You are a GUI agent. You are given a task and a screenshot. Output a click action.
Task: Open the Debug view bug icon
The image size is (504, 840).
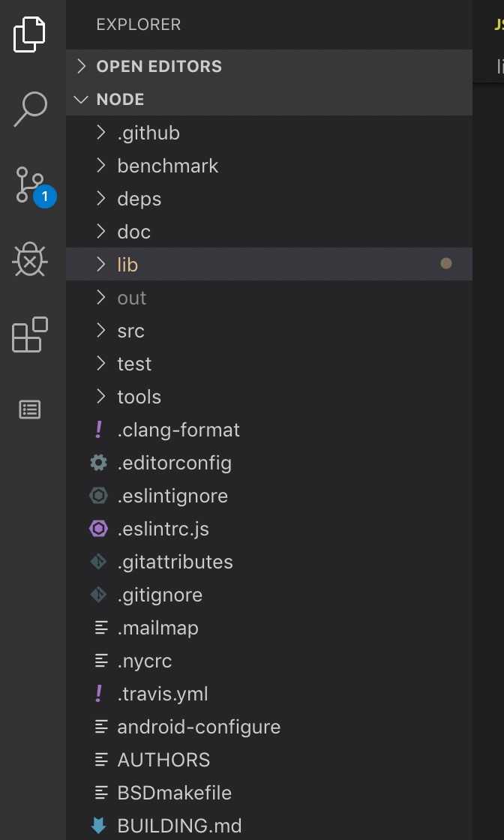pos(31,260)
